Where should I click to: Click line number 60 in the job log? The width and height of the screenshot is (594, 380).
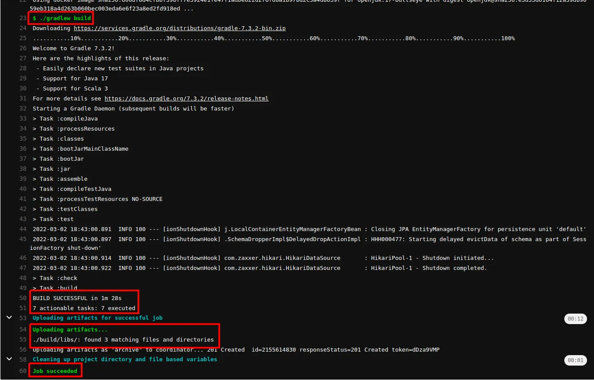tap(23, 371)
